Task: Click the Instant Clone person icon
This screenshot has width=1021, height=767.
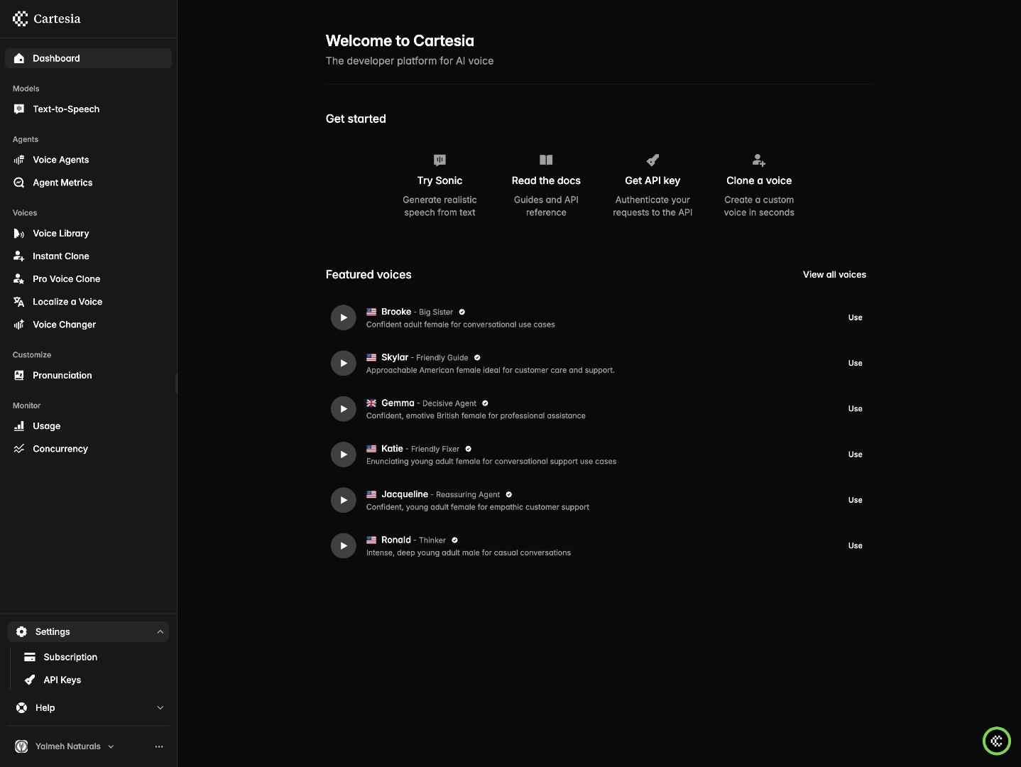Action: (x=19, y=256)
